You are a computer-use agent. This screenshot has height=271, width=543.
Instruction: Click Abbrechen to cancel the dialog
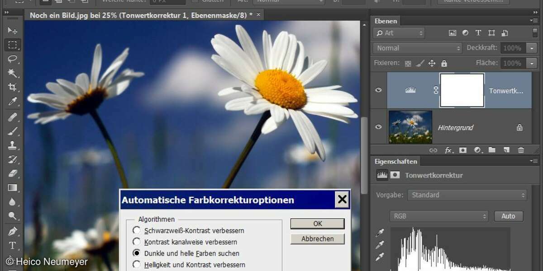click(317, 239)
